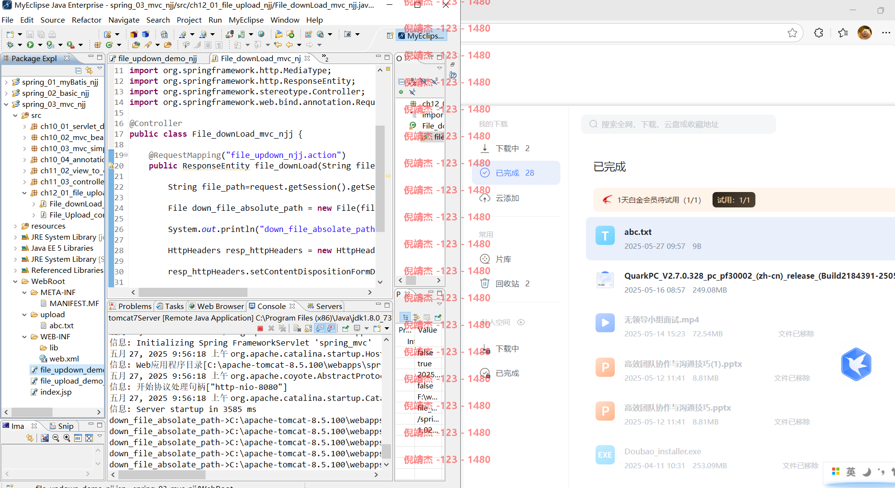Open the Refactor menu

point(87,20)
